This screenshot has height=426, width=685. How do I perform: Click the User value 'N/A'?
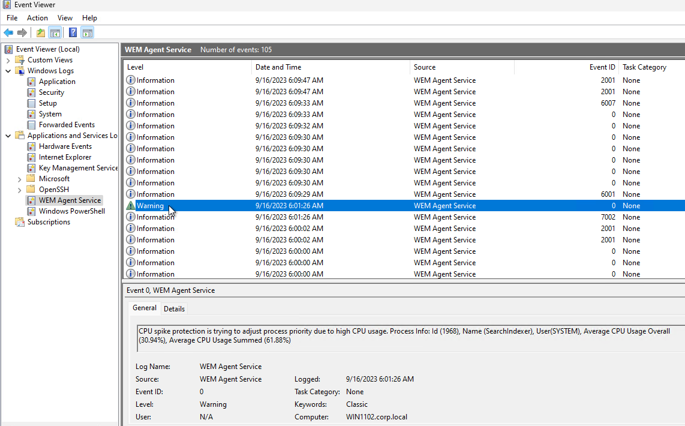206,417
